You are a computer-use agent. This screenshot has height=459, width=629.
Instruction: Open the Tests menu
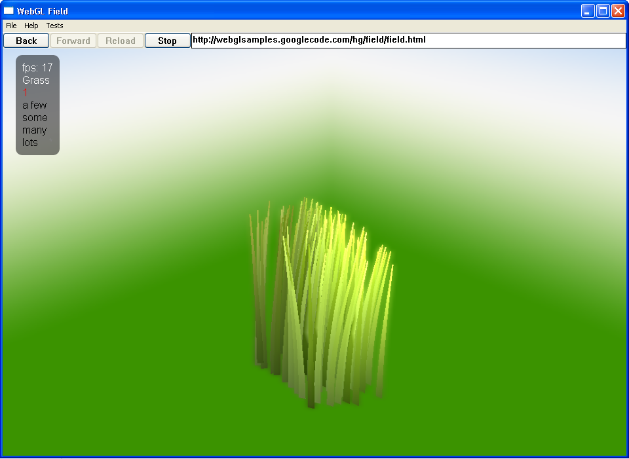click(54, 26)
